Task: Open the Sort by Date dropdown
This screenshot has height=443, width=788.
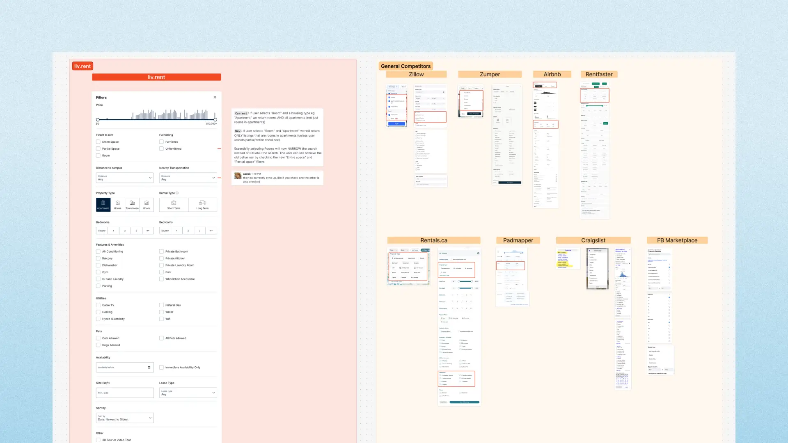Action: tap(125, 418)
